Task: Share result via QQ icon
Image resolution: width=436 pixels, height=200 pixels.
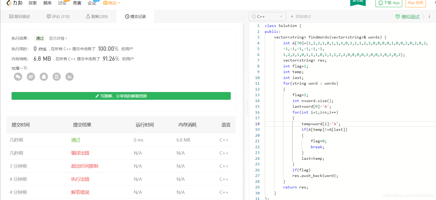Action: (44, 77)
